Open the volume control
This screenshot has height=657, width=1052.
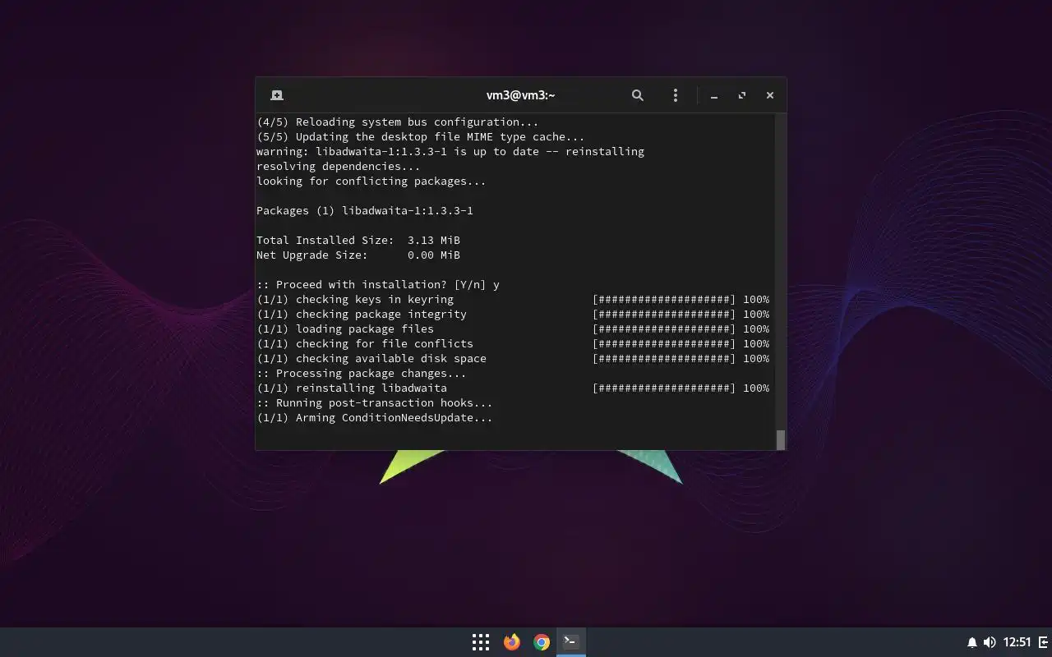coord(990,642)
